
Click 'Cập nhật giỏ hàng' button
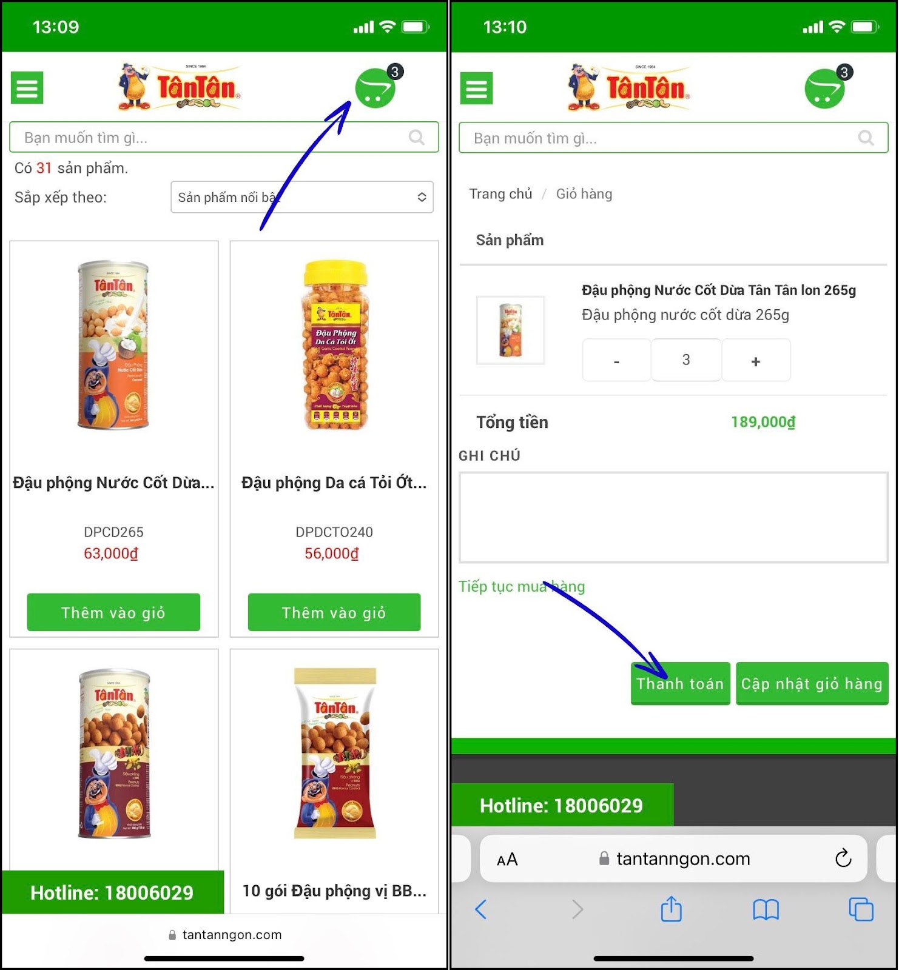pyautogui.click(x=812, y=684)
